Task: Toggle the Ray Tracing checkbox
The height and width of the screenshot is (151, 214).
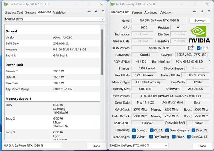Action: tap(151, 137)
